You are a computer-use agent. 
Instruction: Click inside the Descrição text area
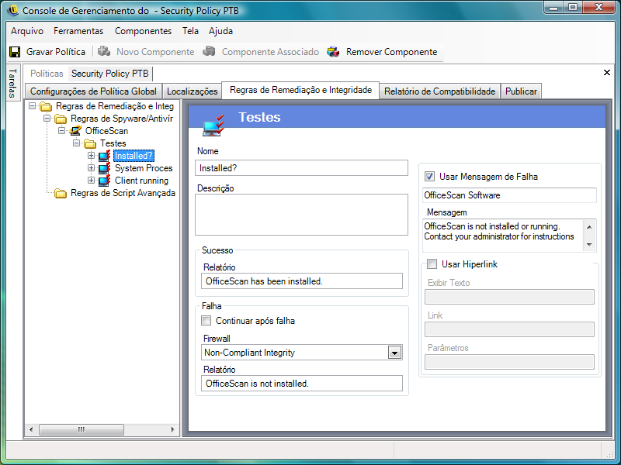click(x=301, y=215)
